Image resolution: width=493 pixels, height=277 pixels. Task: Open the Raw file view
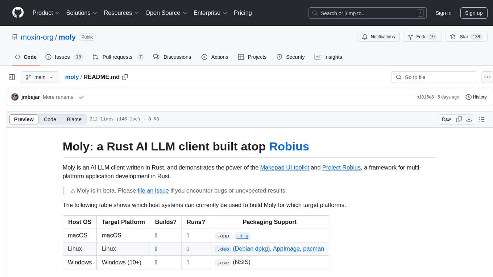(447, 119)
